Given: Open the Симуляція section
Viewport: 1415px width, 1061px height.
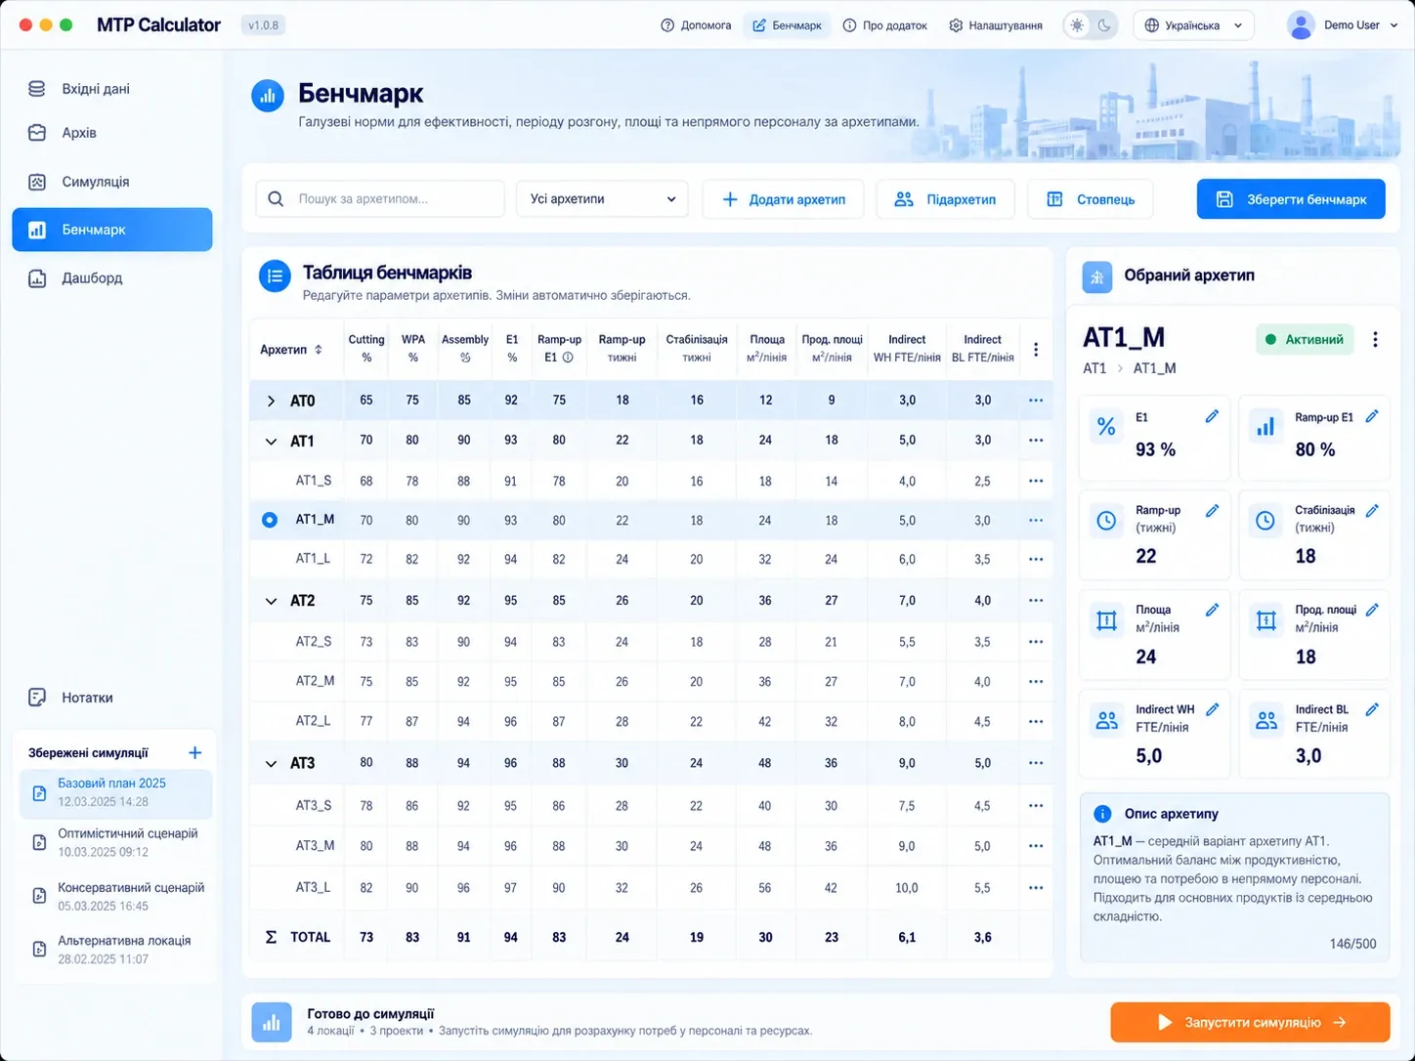Looking at the screenshot, I should click(x=112, y=182).
